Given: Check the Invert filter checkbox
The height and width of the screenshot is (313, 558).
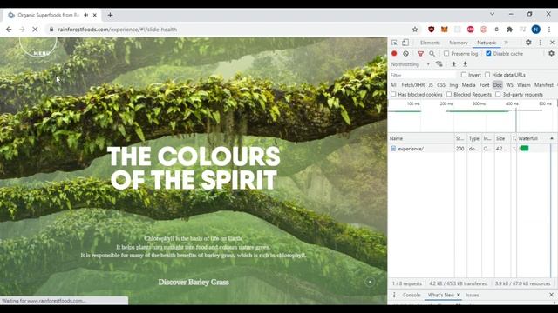Looking at the screenshot, I should 463,75.
